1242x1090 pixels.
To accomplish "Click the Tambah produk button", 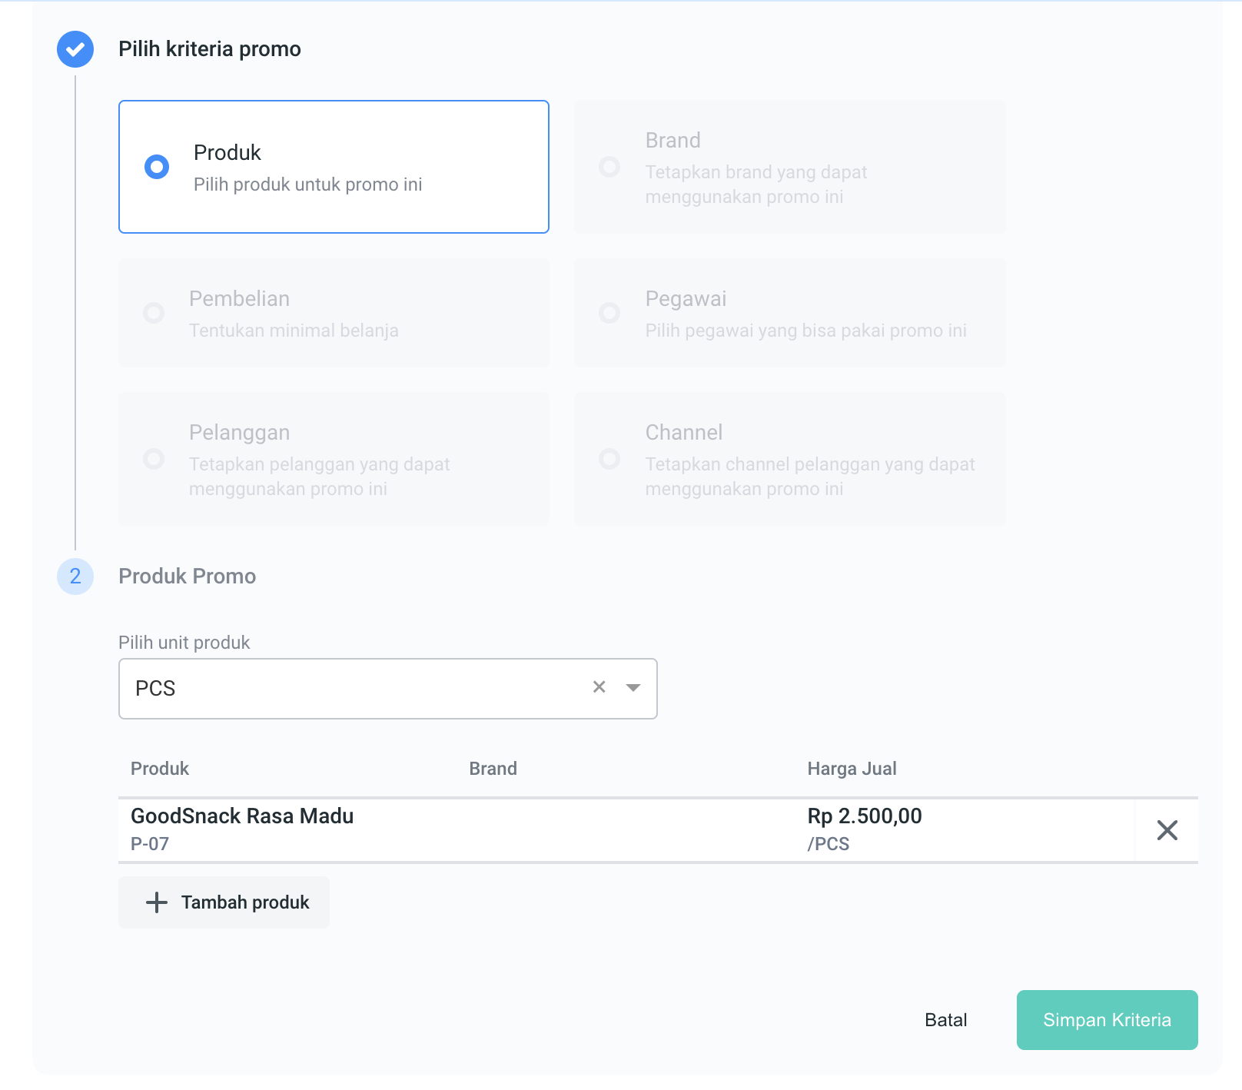I will coord(224,902).
